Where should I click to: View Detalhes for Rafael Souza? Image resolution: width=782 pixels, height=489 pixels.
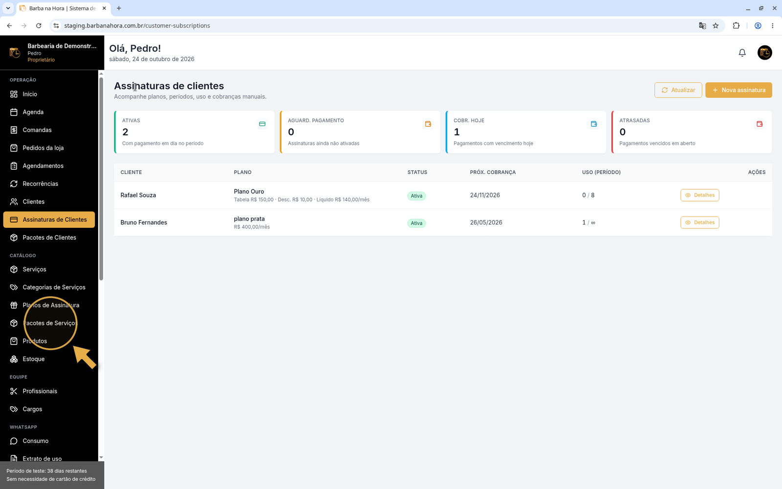point(699,195)
